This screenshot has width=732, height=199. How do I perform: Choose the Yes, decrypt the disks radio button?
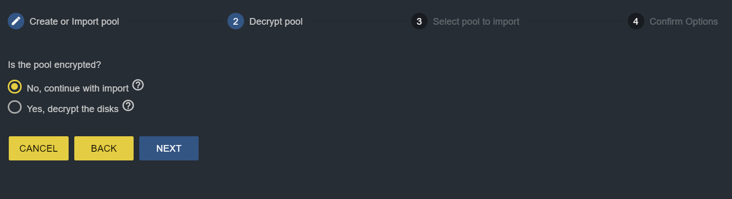[x=15, y=107]
